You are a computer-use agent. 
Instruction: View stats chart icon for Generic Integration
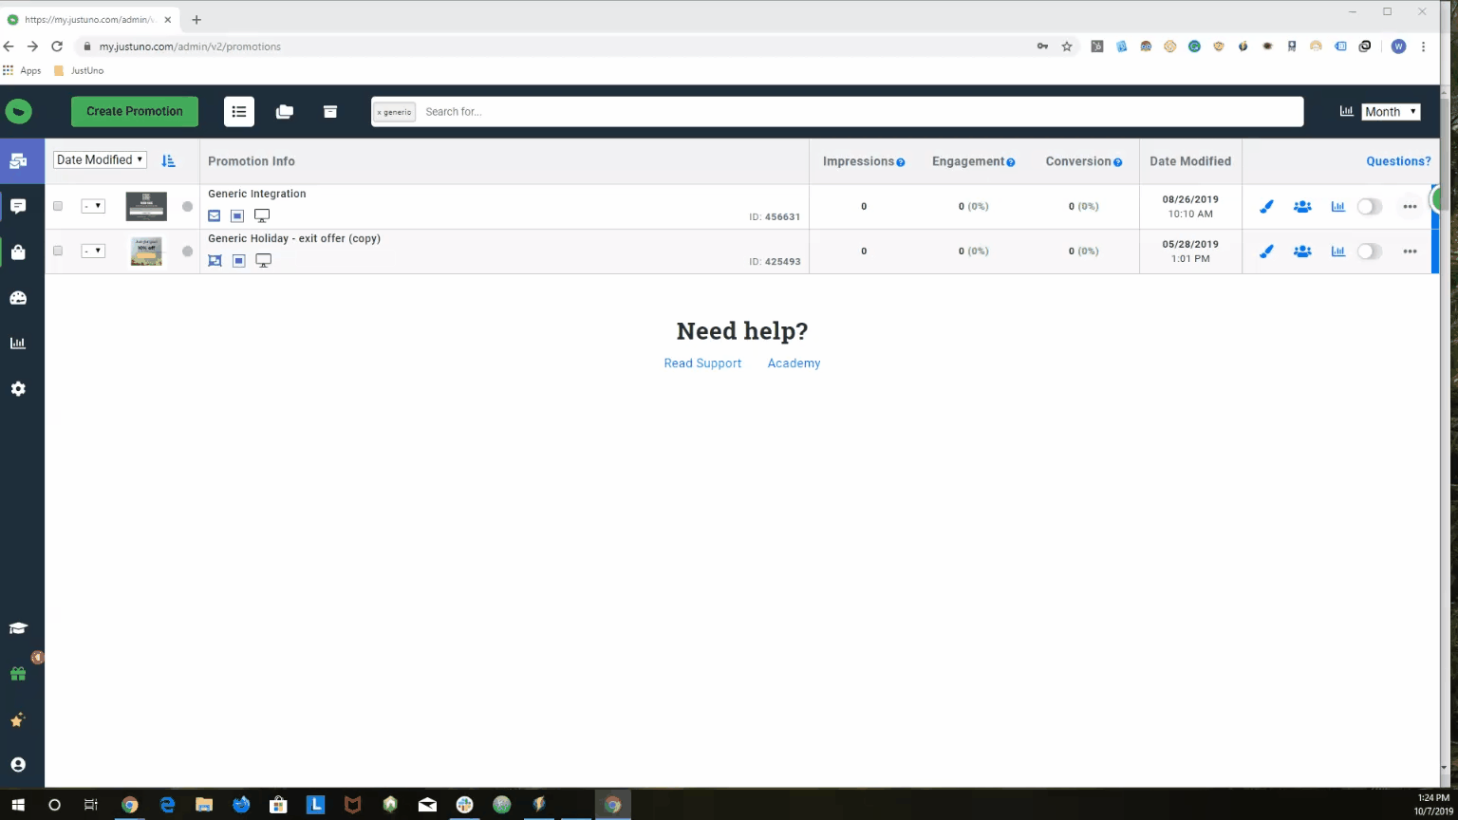[x=1337, y=206]
